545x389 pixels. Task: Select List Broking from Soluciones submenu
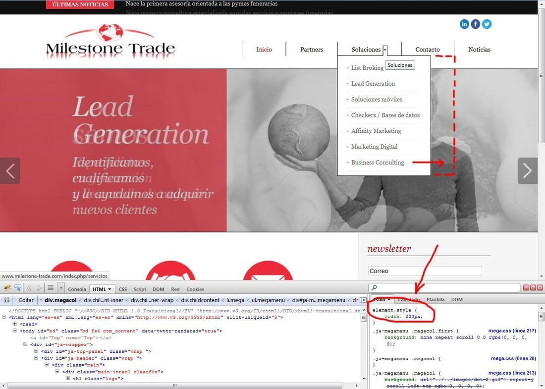[367, 68]
